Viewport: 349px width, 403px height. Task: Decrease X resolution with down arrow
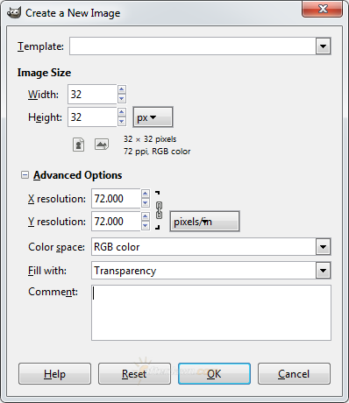146,203
